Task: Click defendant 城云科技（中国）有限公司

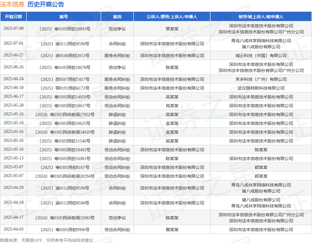Action: 261,56
